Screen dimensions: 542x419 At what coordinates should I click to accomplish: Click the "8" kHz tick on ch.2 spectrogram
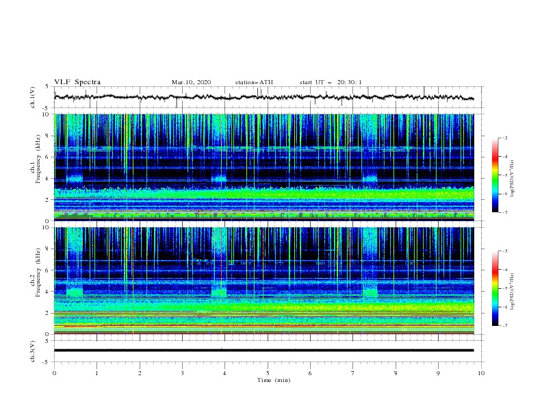49,249
